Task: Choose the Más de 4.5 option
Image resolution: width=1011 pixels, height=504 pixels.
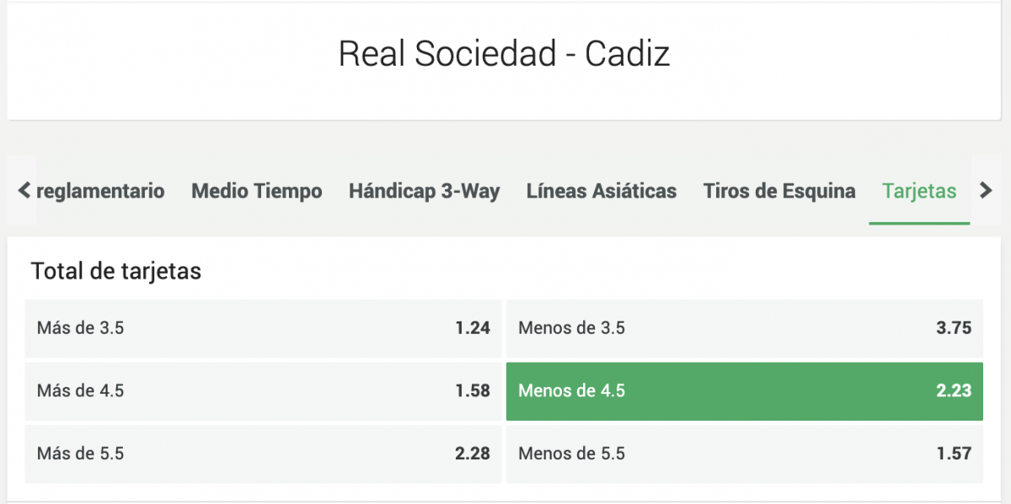Action: (263, 391)
